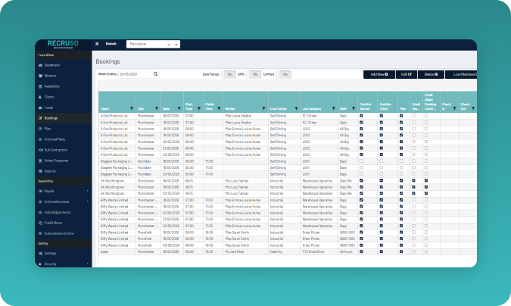The image size is (511, 306).
Task: Toggle the Unfilled switch
Action: pyautogui.click(x=285, y=74)
